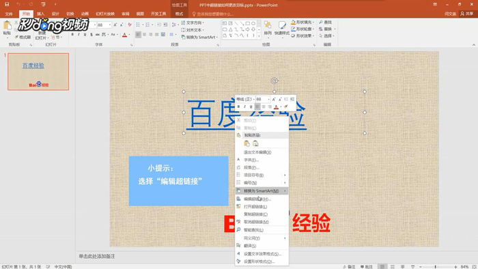Switch to Drawing Tools Format (格式) tab

click(x=179, y=14)
